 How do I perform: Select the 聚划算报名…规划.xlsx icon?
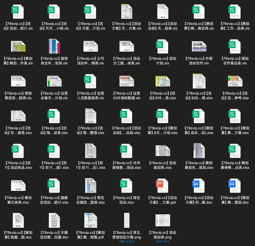(x=199, y=151)
